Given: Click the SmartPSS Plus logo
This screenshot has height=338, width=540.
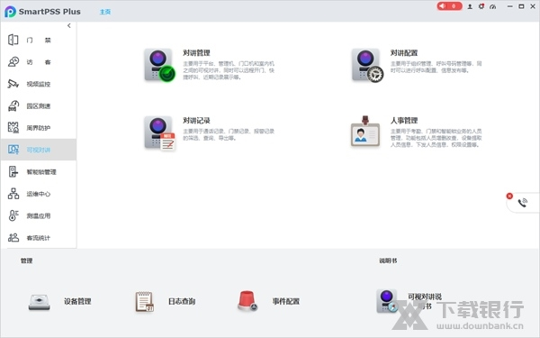Looking at the screenshot, I should pos(10,12).
